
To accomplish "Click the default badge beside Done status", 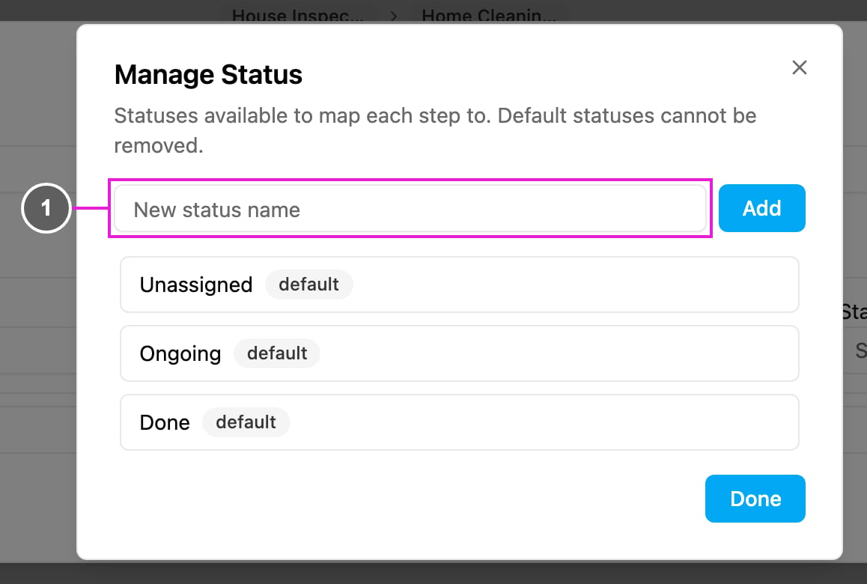I will [246, 422].
